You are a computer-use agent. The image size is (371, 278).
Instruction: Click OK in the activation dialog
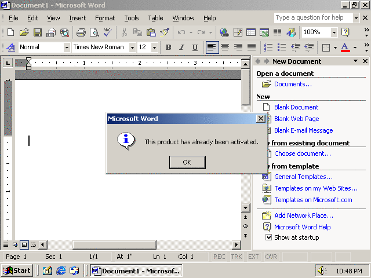[187, 162]
